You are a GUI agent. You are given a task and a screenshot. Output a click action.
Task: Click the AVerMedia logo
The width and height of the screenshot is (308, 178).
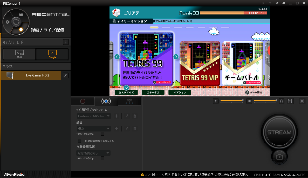pyautogui.click(x=14, y=174)
